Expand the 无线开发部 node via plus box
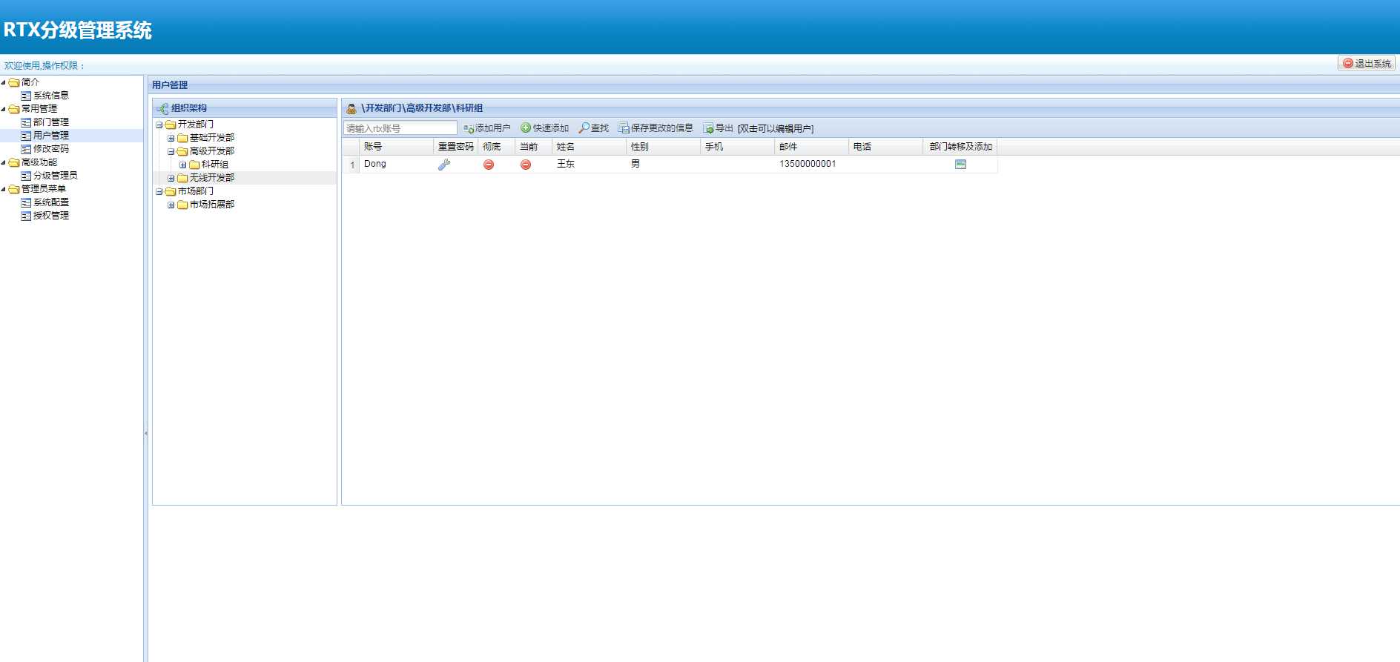Image resolution: width=1400 pixels, height=662 pixels. tap(171, 178)
